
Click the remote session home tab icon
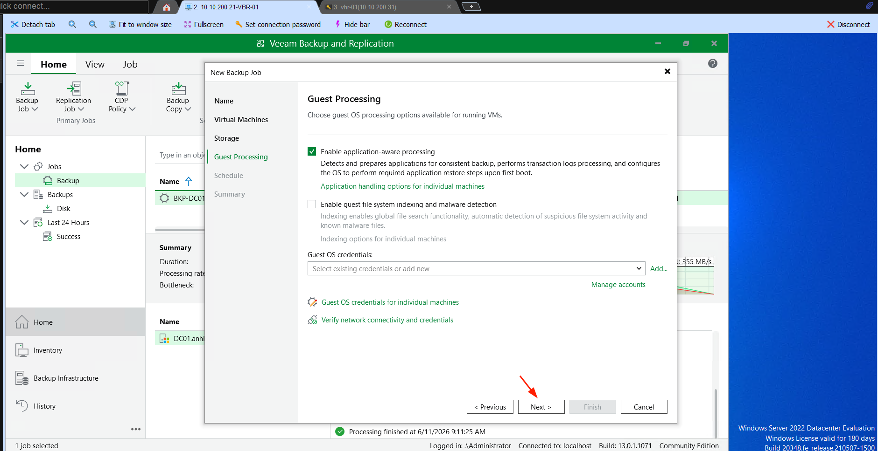click(167, 7)
